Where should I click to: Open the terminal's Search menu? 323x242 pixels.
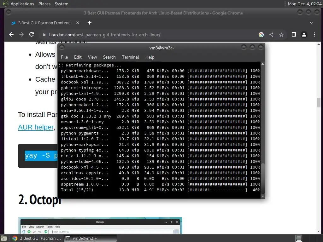tap(109, 57)
